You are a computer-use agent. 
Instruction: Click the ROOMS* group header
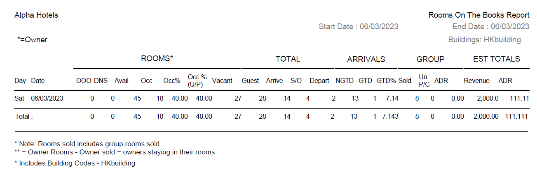(157, 59)
